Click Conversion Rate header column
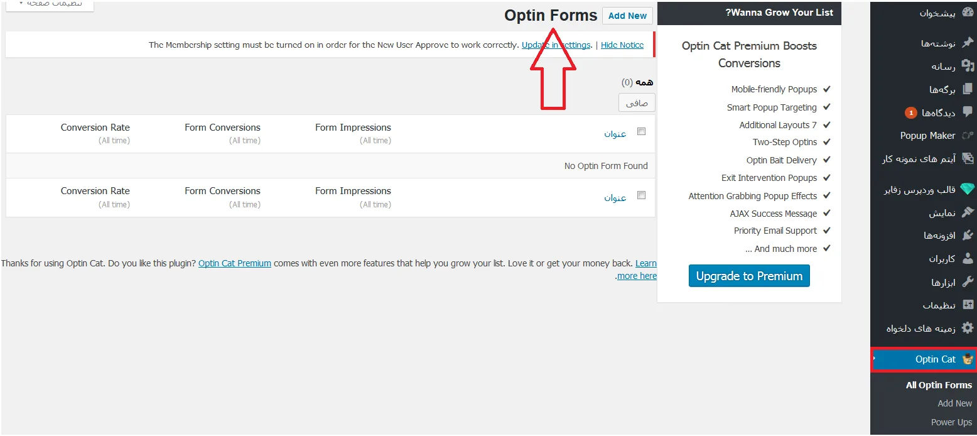 pyautogui.click(x=95, y=128)
